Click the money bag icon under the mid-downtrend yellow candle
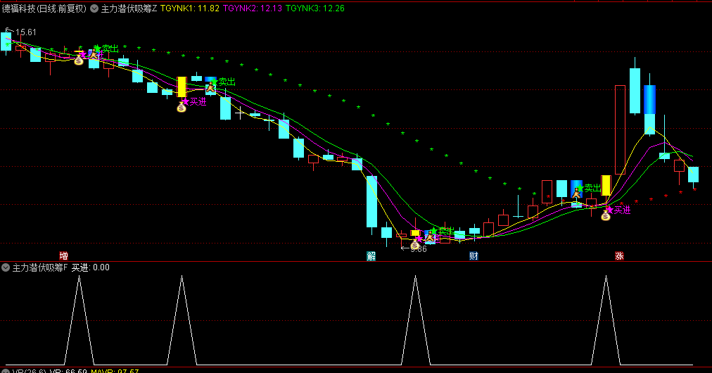 (x=182, y=107)
